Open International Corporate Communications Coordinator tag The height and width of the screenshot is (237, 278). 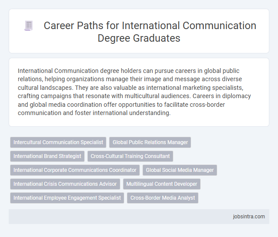(75, 170)
